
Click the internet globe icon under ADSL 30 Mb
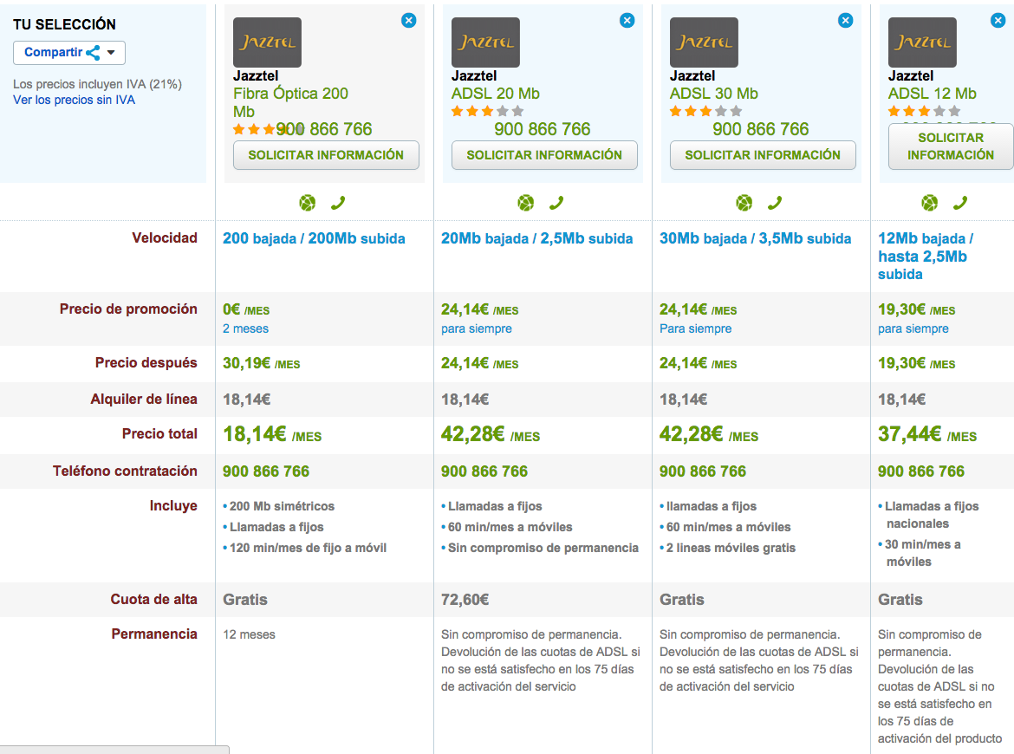click(x=744, y=203)
